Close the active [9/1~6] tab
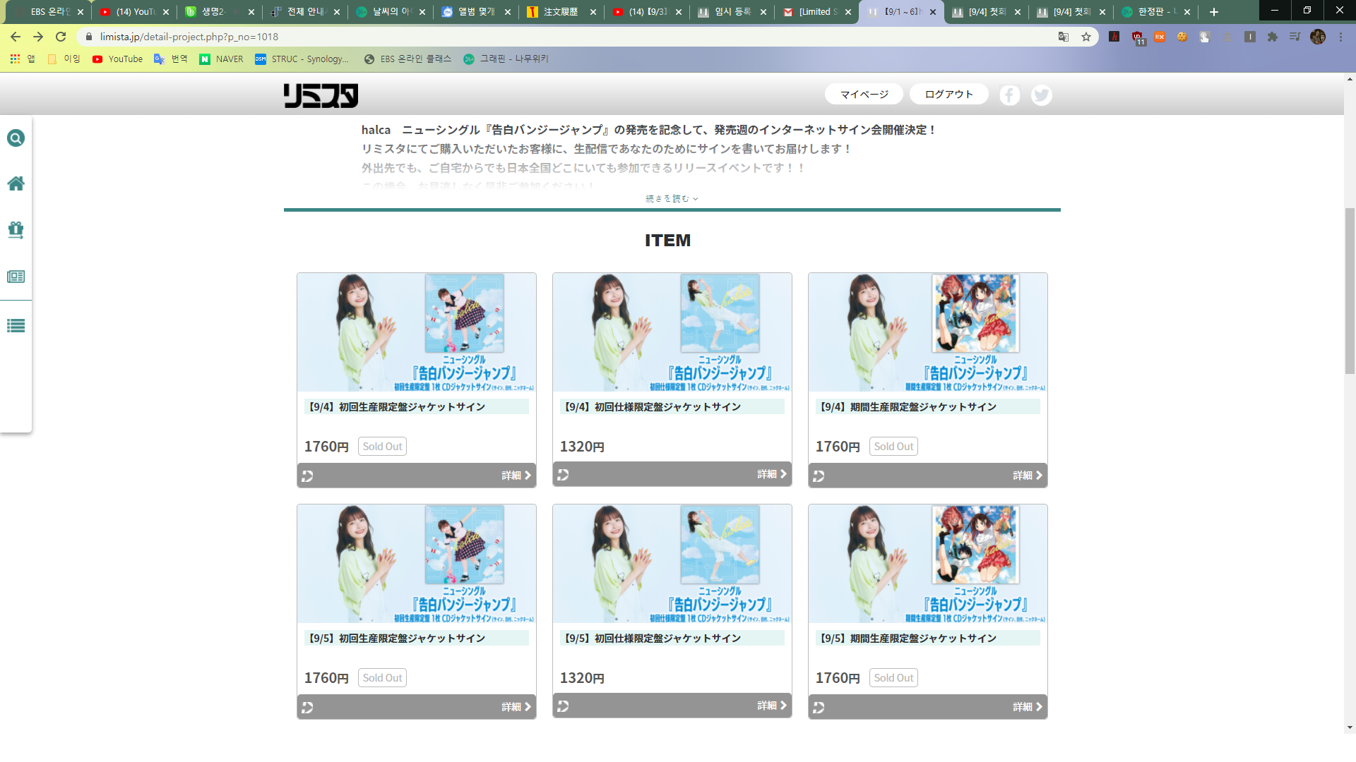The image size is (1356, 762). 933,12
